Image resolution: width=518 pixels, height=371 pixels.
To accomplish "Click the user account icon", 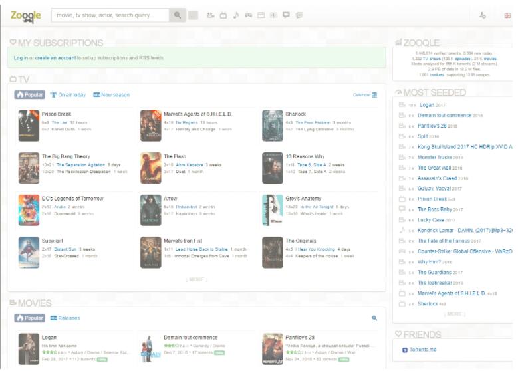I will coord(482,15).
